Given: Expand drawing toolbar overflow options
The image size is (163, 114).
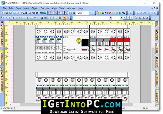Looking at the screenshot, I should tap(71, 18).
